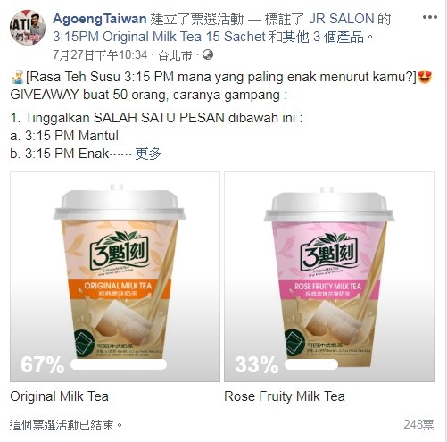Click the 台北市 location link
Image resolution: width=447 pixels, height=442 pixels.
[x=175, y=55]
